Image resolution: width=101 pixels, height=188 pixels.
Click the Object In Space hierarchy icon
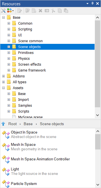pos(6,135)
